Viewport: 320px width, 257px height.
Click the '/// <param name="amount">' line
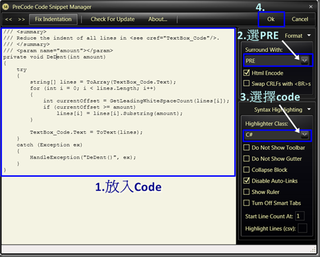[x=58, y=50]
